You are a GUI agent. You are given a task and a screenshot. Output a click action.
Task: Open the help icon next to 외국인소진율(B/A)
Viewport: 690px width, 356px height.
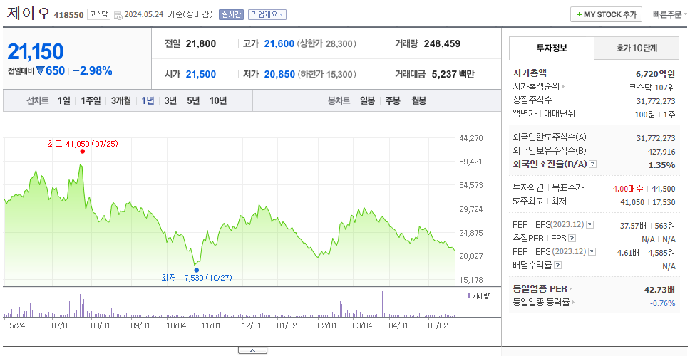point(593,164)
